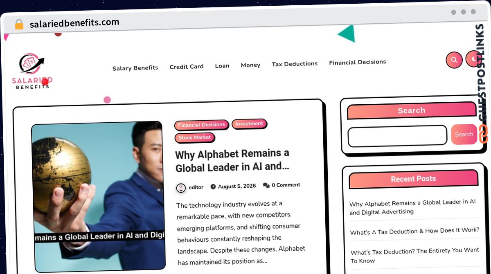Click the editor author link

[196, 187]
